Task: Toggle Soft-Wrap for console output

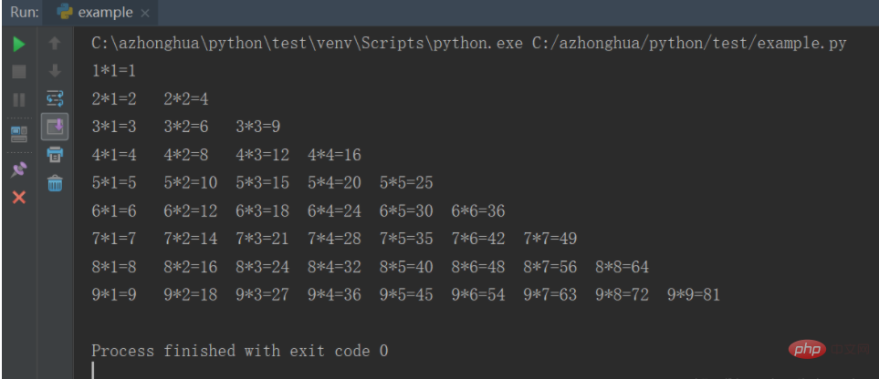Action: coord(55,98)
